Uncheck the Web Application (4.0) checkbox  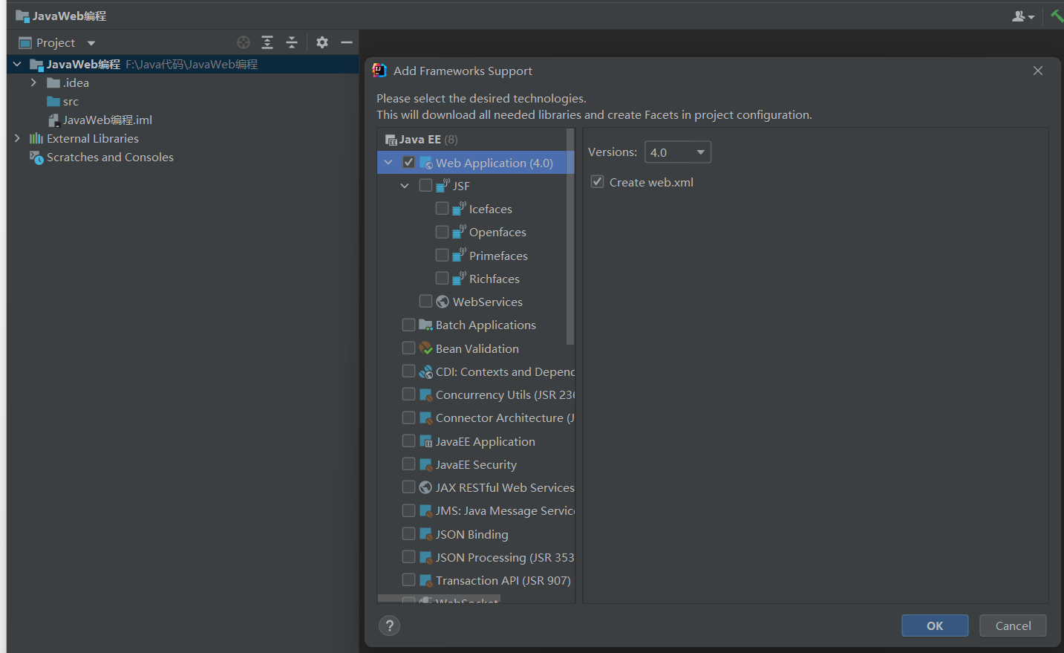[409, 162]
